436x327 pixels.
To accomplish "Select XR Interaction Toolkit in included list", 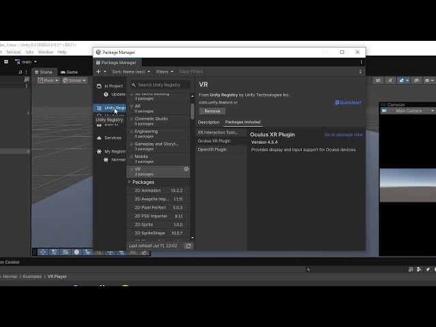I will [221, 133].
